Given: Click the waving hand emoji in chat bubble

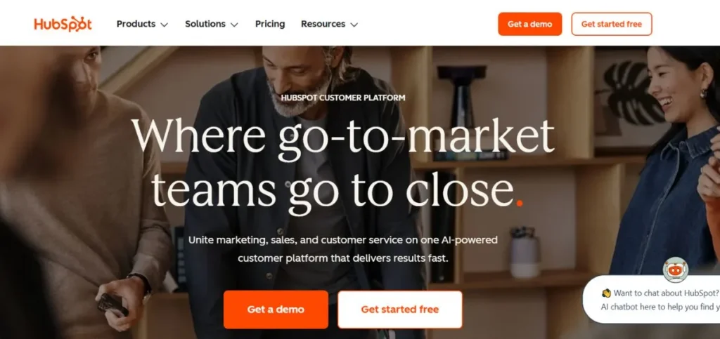Looking at the screenshot, I should 606,293.
